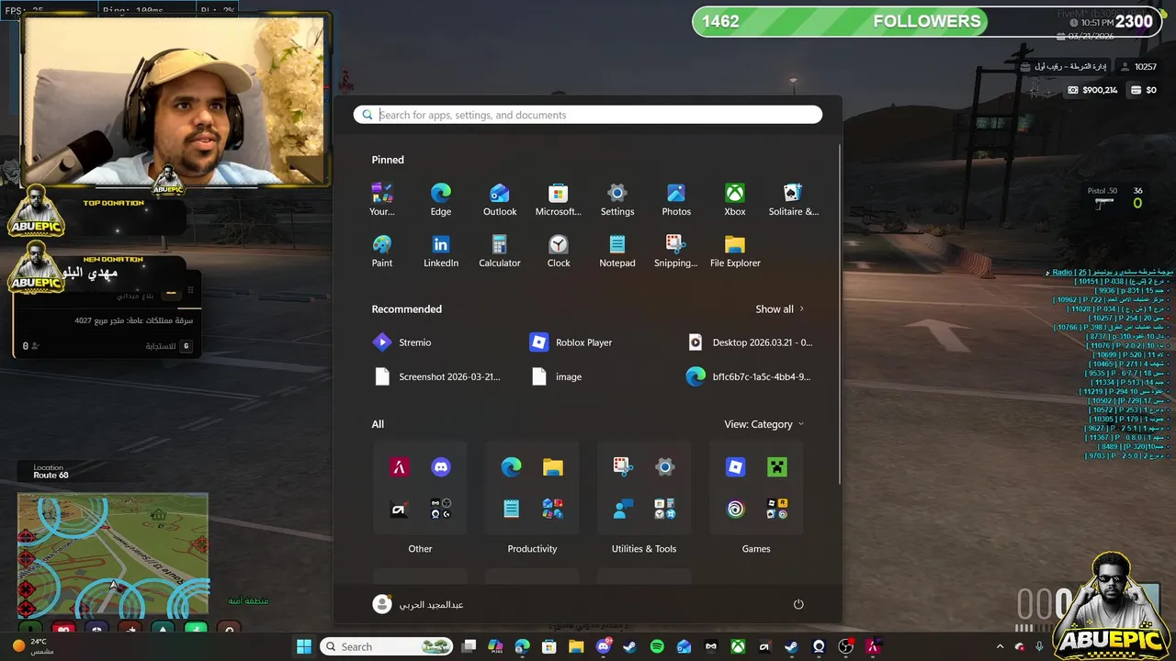Click the weather widget showing 24°C

click(35, 646)
